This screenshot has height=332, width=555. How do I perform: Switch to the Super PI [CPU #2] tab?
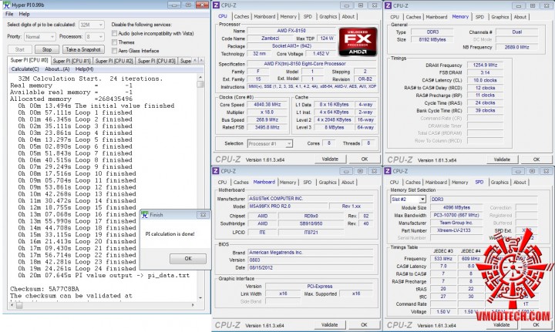click(x=114, y=61)
